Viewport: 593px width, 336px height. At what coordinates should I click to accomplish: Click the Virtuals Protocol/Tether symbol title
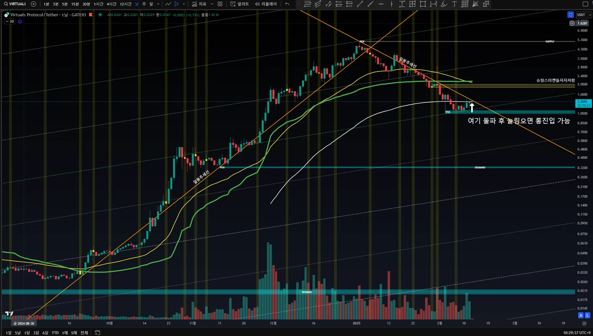click(x=48, y=15)
